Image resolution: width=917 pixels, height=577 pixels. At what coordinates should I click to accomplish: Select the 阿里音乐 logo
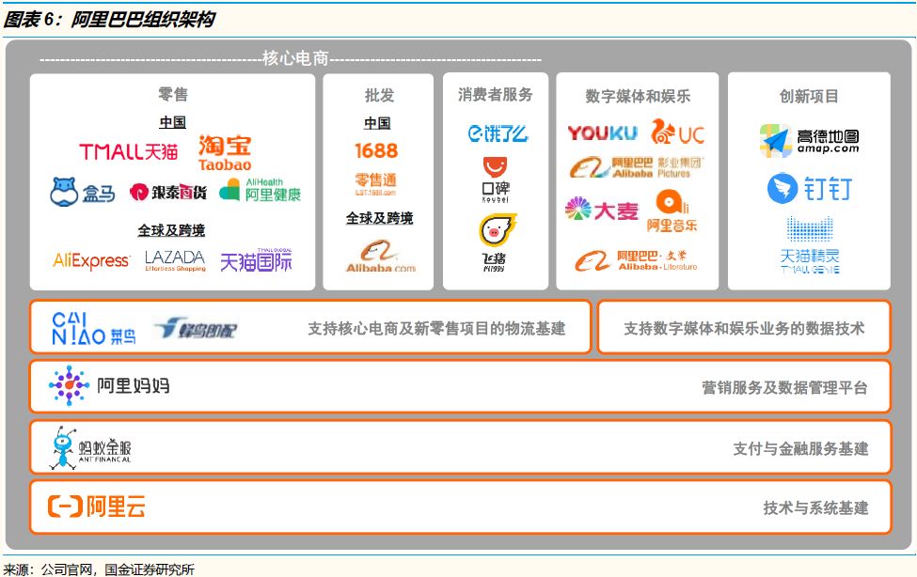tap(672, 211)
